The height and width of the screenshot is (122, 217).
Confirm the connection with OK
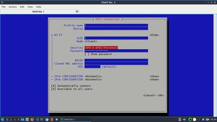161,96
